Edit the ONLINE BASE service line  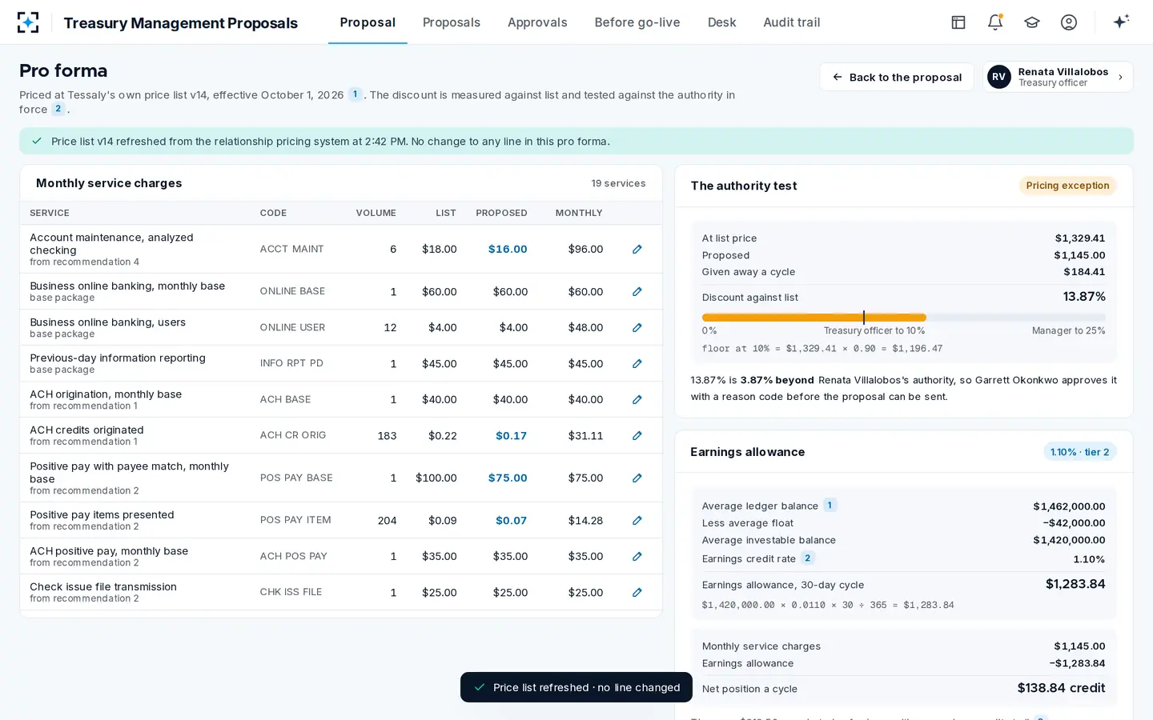point(637,292)
